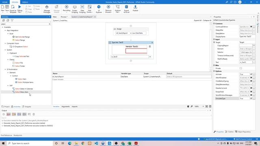This screenshot has width=260, height=146.
Task: Open the Outline panel tab
Action: click(229, 132)
